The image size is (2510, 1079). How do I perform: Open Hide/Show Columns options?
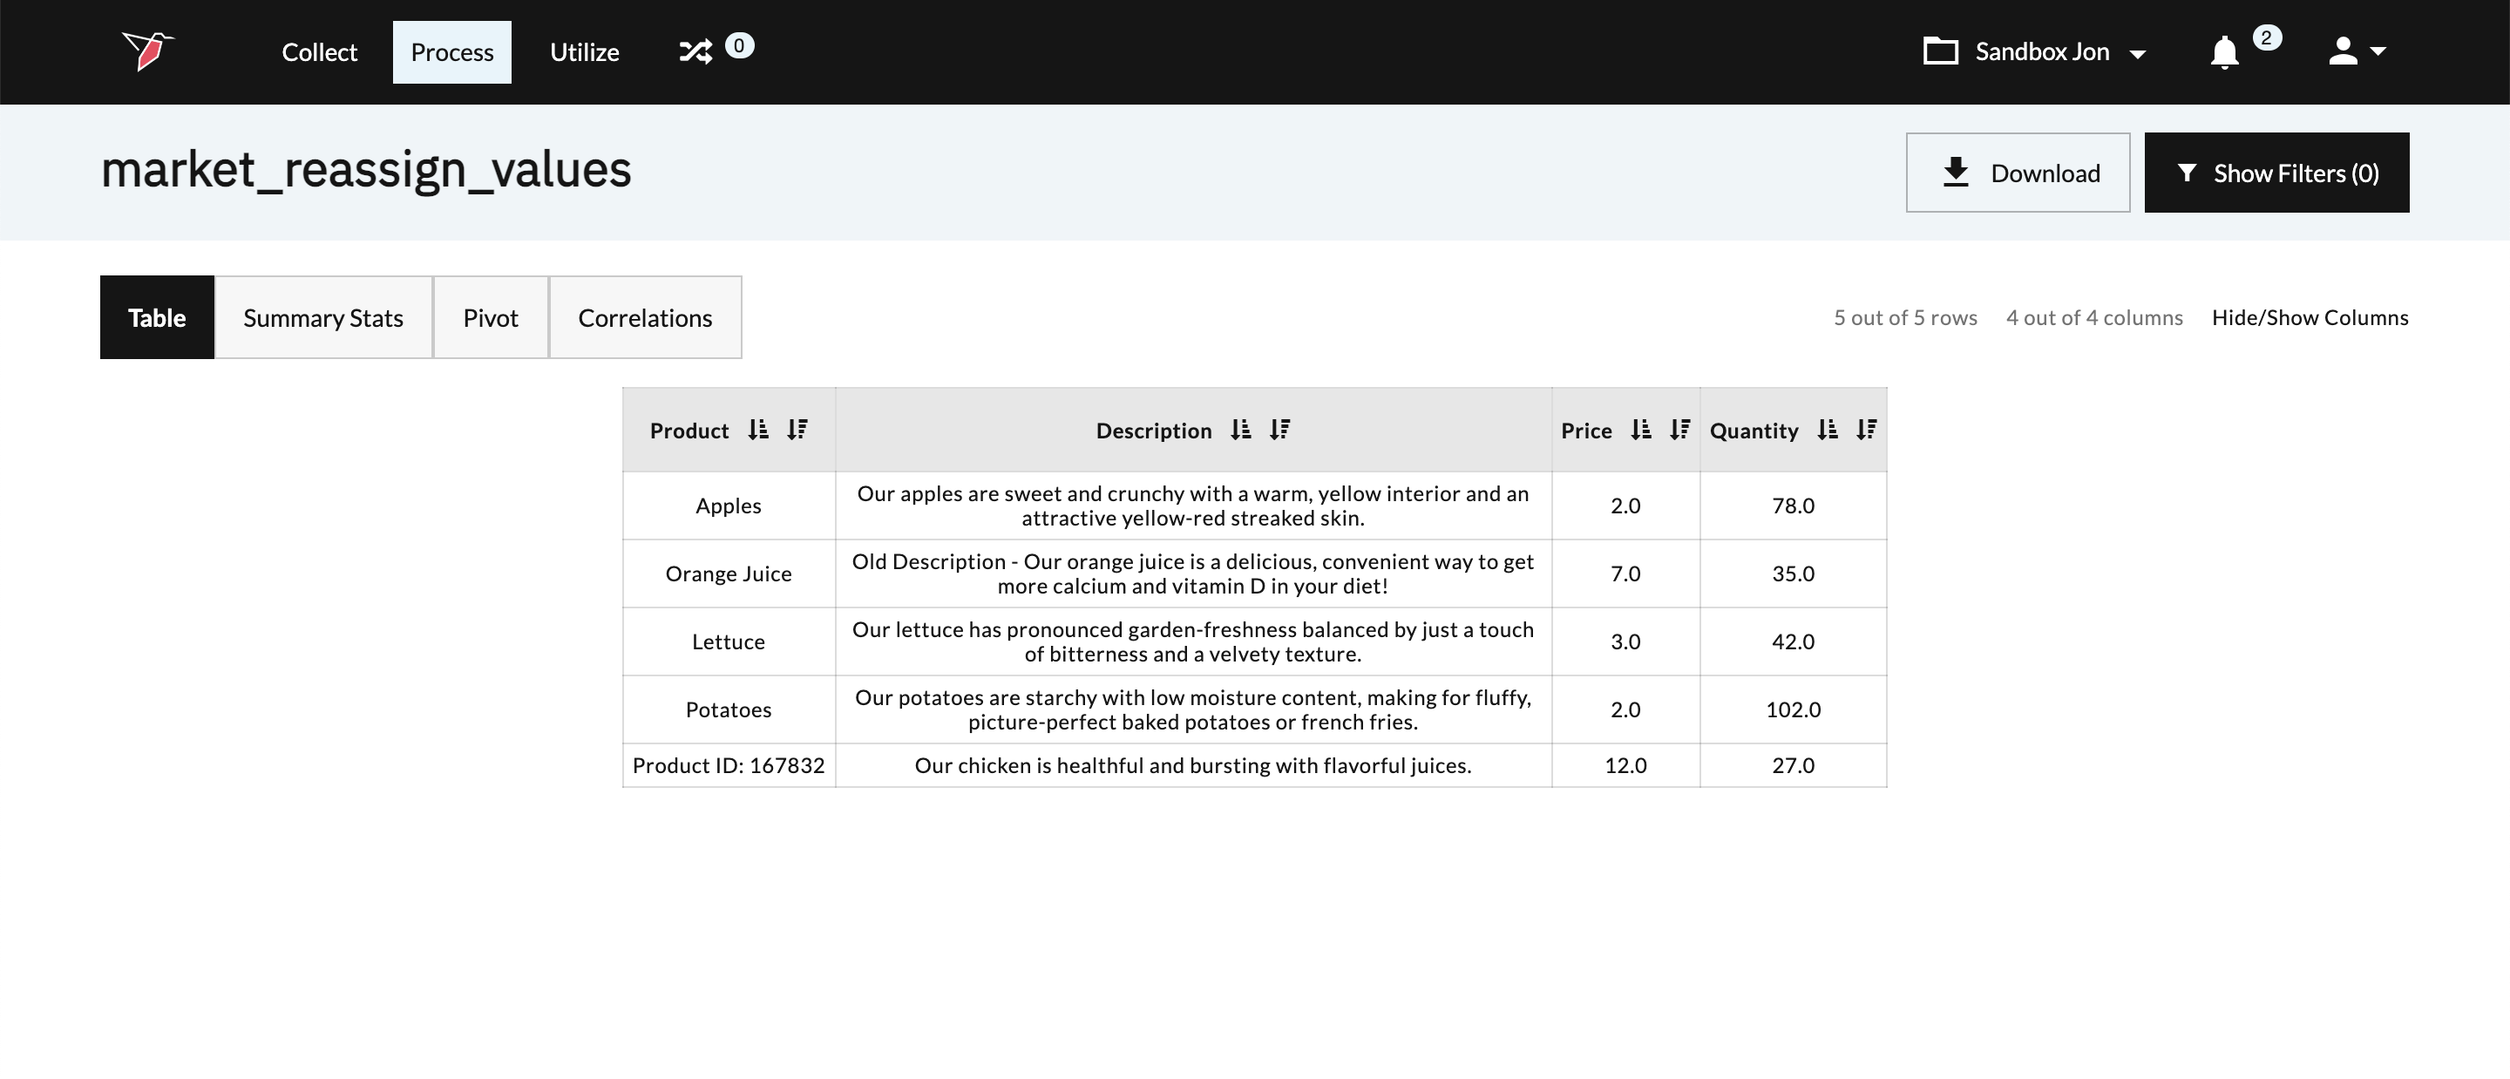point(2310,318)
